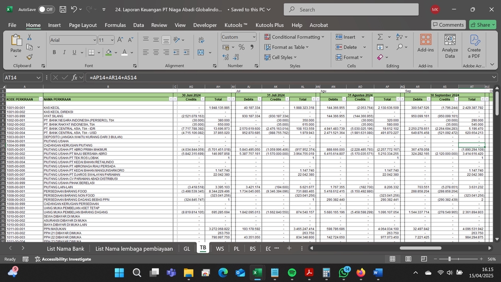Click the Wrap Text icon

tap(201, 40)
